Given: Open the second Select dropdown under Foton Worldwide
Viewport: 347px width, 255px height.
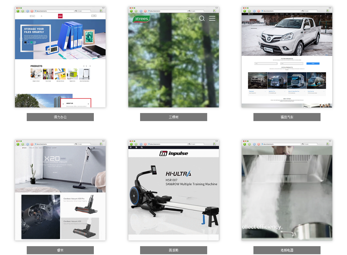Looking at the screenshot, I should tap(292, 63).
